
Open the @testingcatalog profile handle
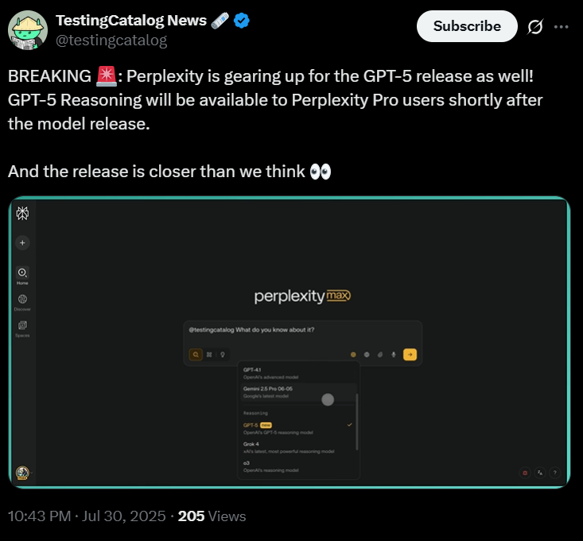(111, 40)
